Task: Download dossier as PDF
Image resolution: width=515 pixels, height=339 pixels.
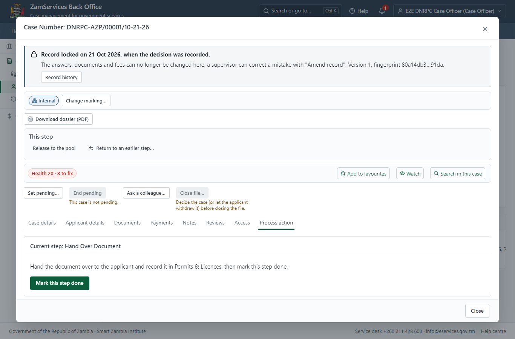Action: 58,119
